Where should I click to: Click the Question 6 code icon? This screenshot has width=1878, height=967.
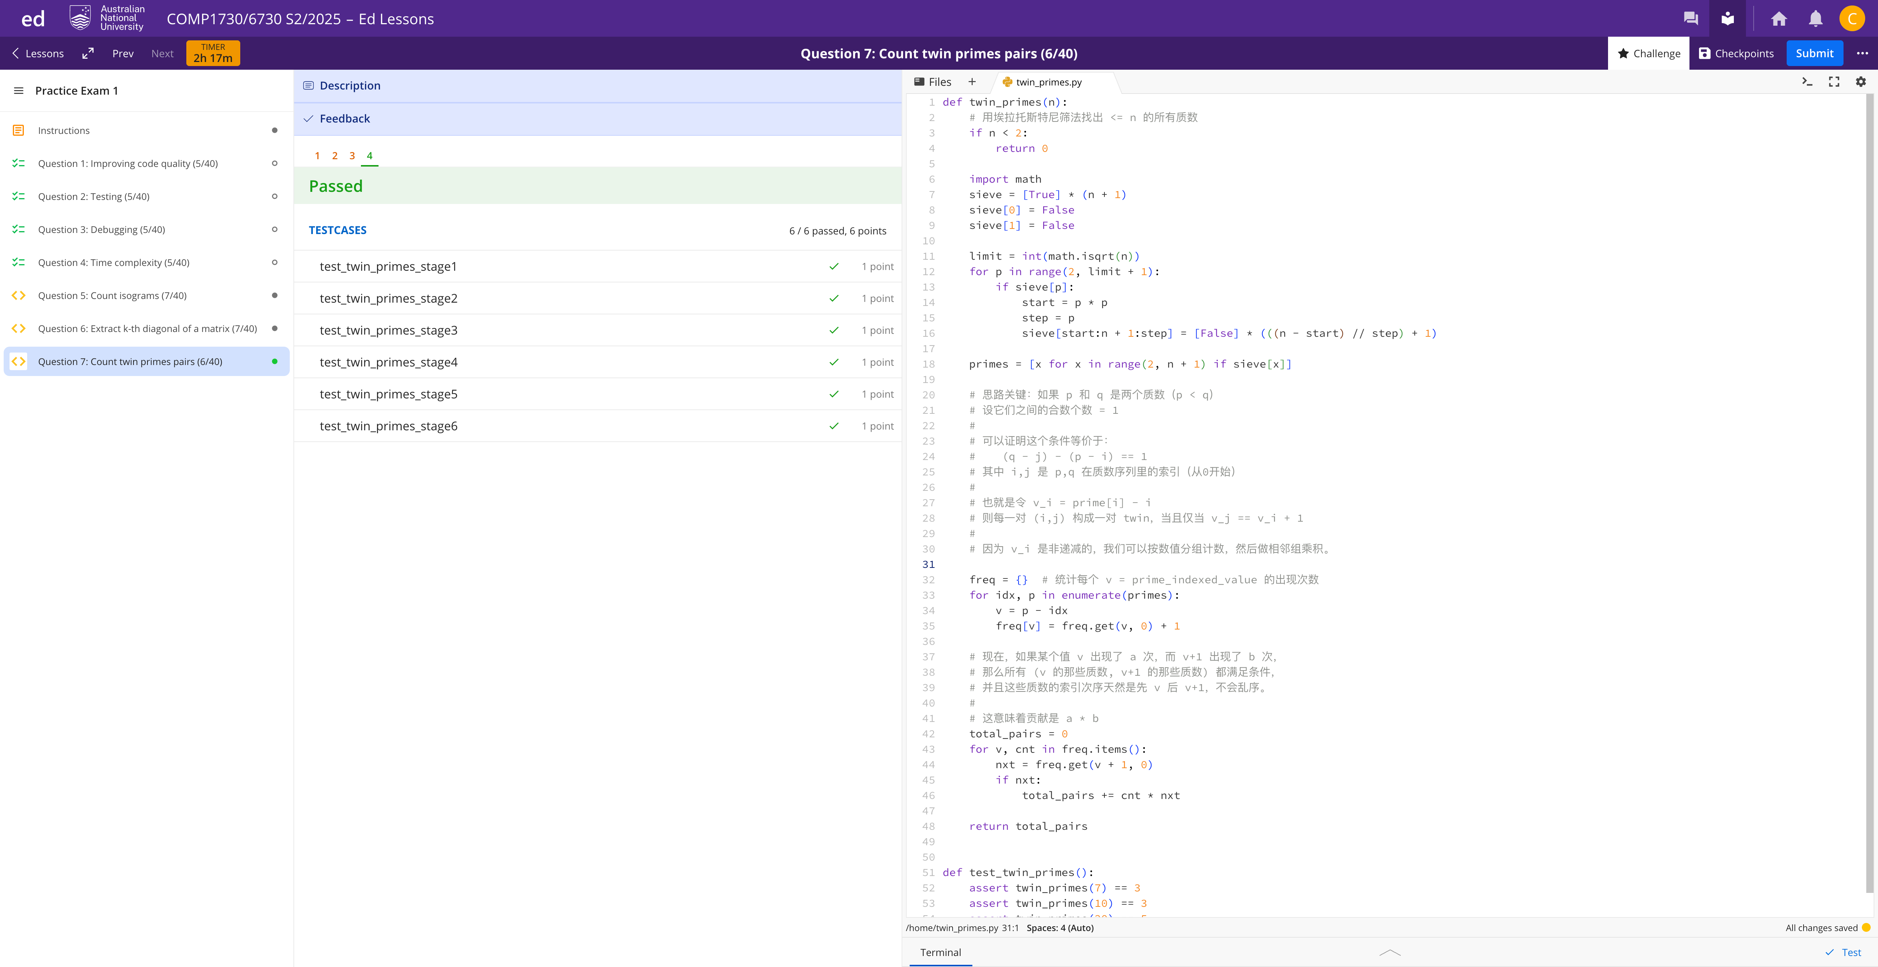(x=18, y=328)
